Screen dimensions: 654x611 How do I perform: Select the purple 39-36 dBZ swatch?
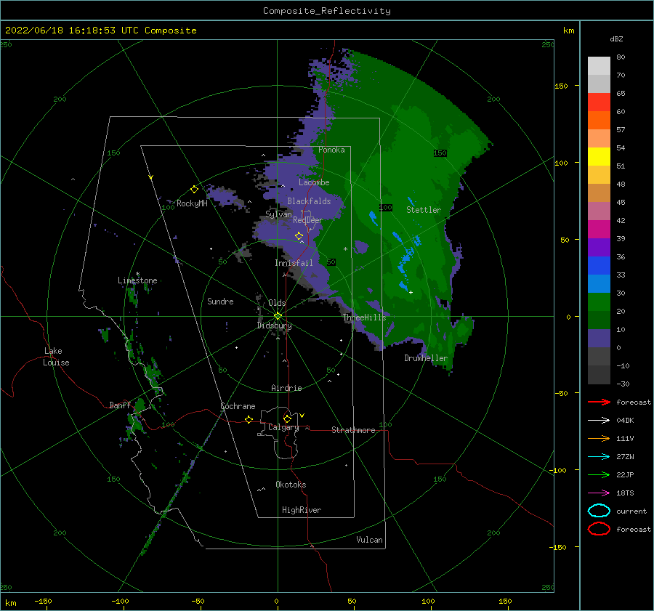coord(599,247)
